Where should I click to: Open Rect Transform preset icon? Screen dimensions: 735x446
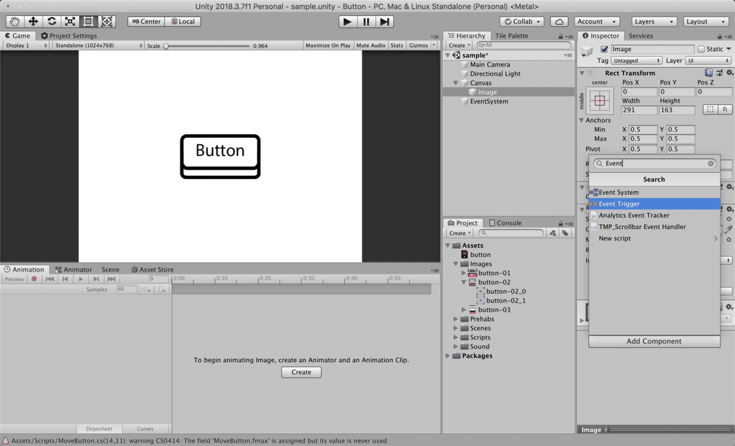click(718, 73)
